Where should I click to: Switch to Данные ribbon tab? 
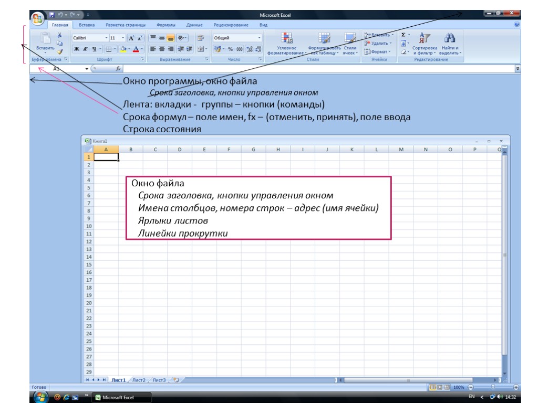(194, 25)
